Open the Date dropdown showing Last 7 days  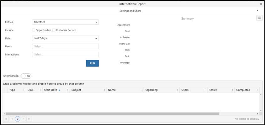[66, 38]
